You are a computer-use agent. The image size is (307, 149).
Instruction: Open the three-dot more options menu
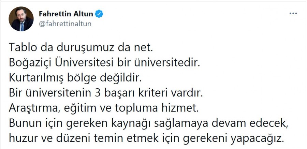click(293, 14)
